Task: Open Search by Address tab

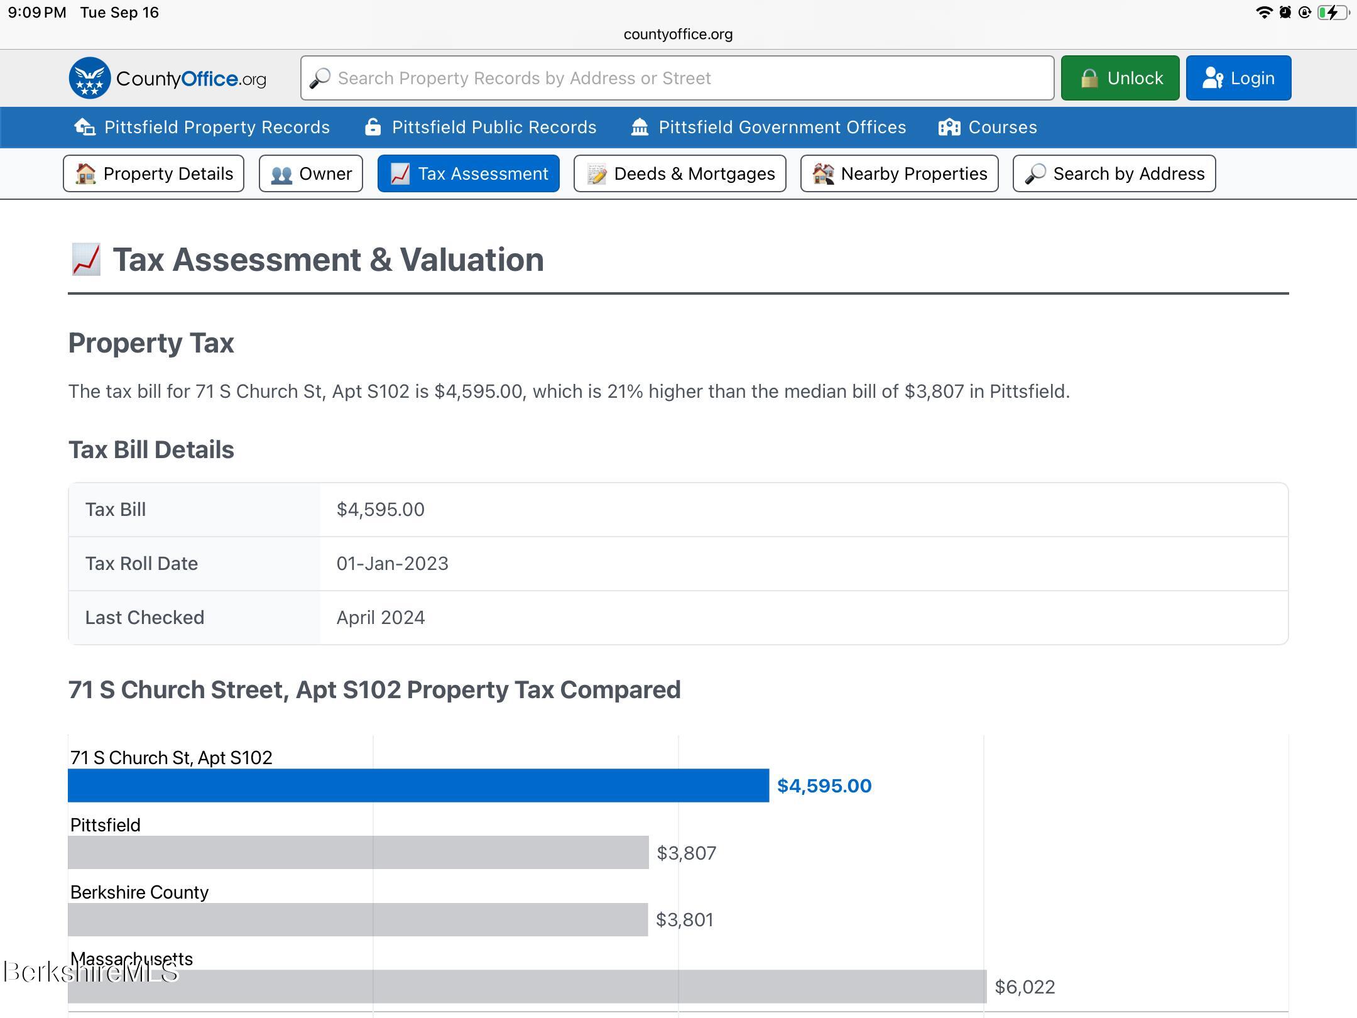Action: [x=1114, y=173]
